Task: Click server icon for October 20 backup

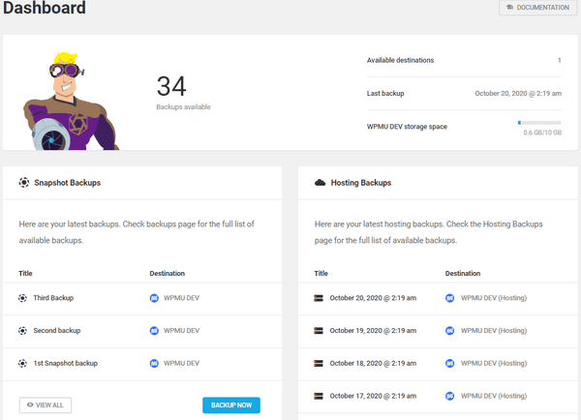Action: (319, 298)
